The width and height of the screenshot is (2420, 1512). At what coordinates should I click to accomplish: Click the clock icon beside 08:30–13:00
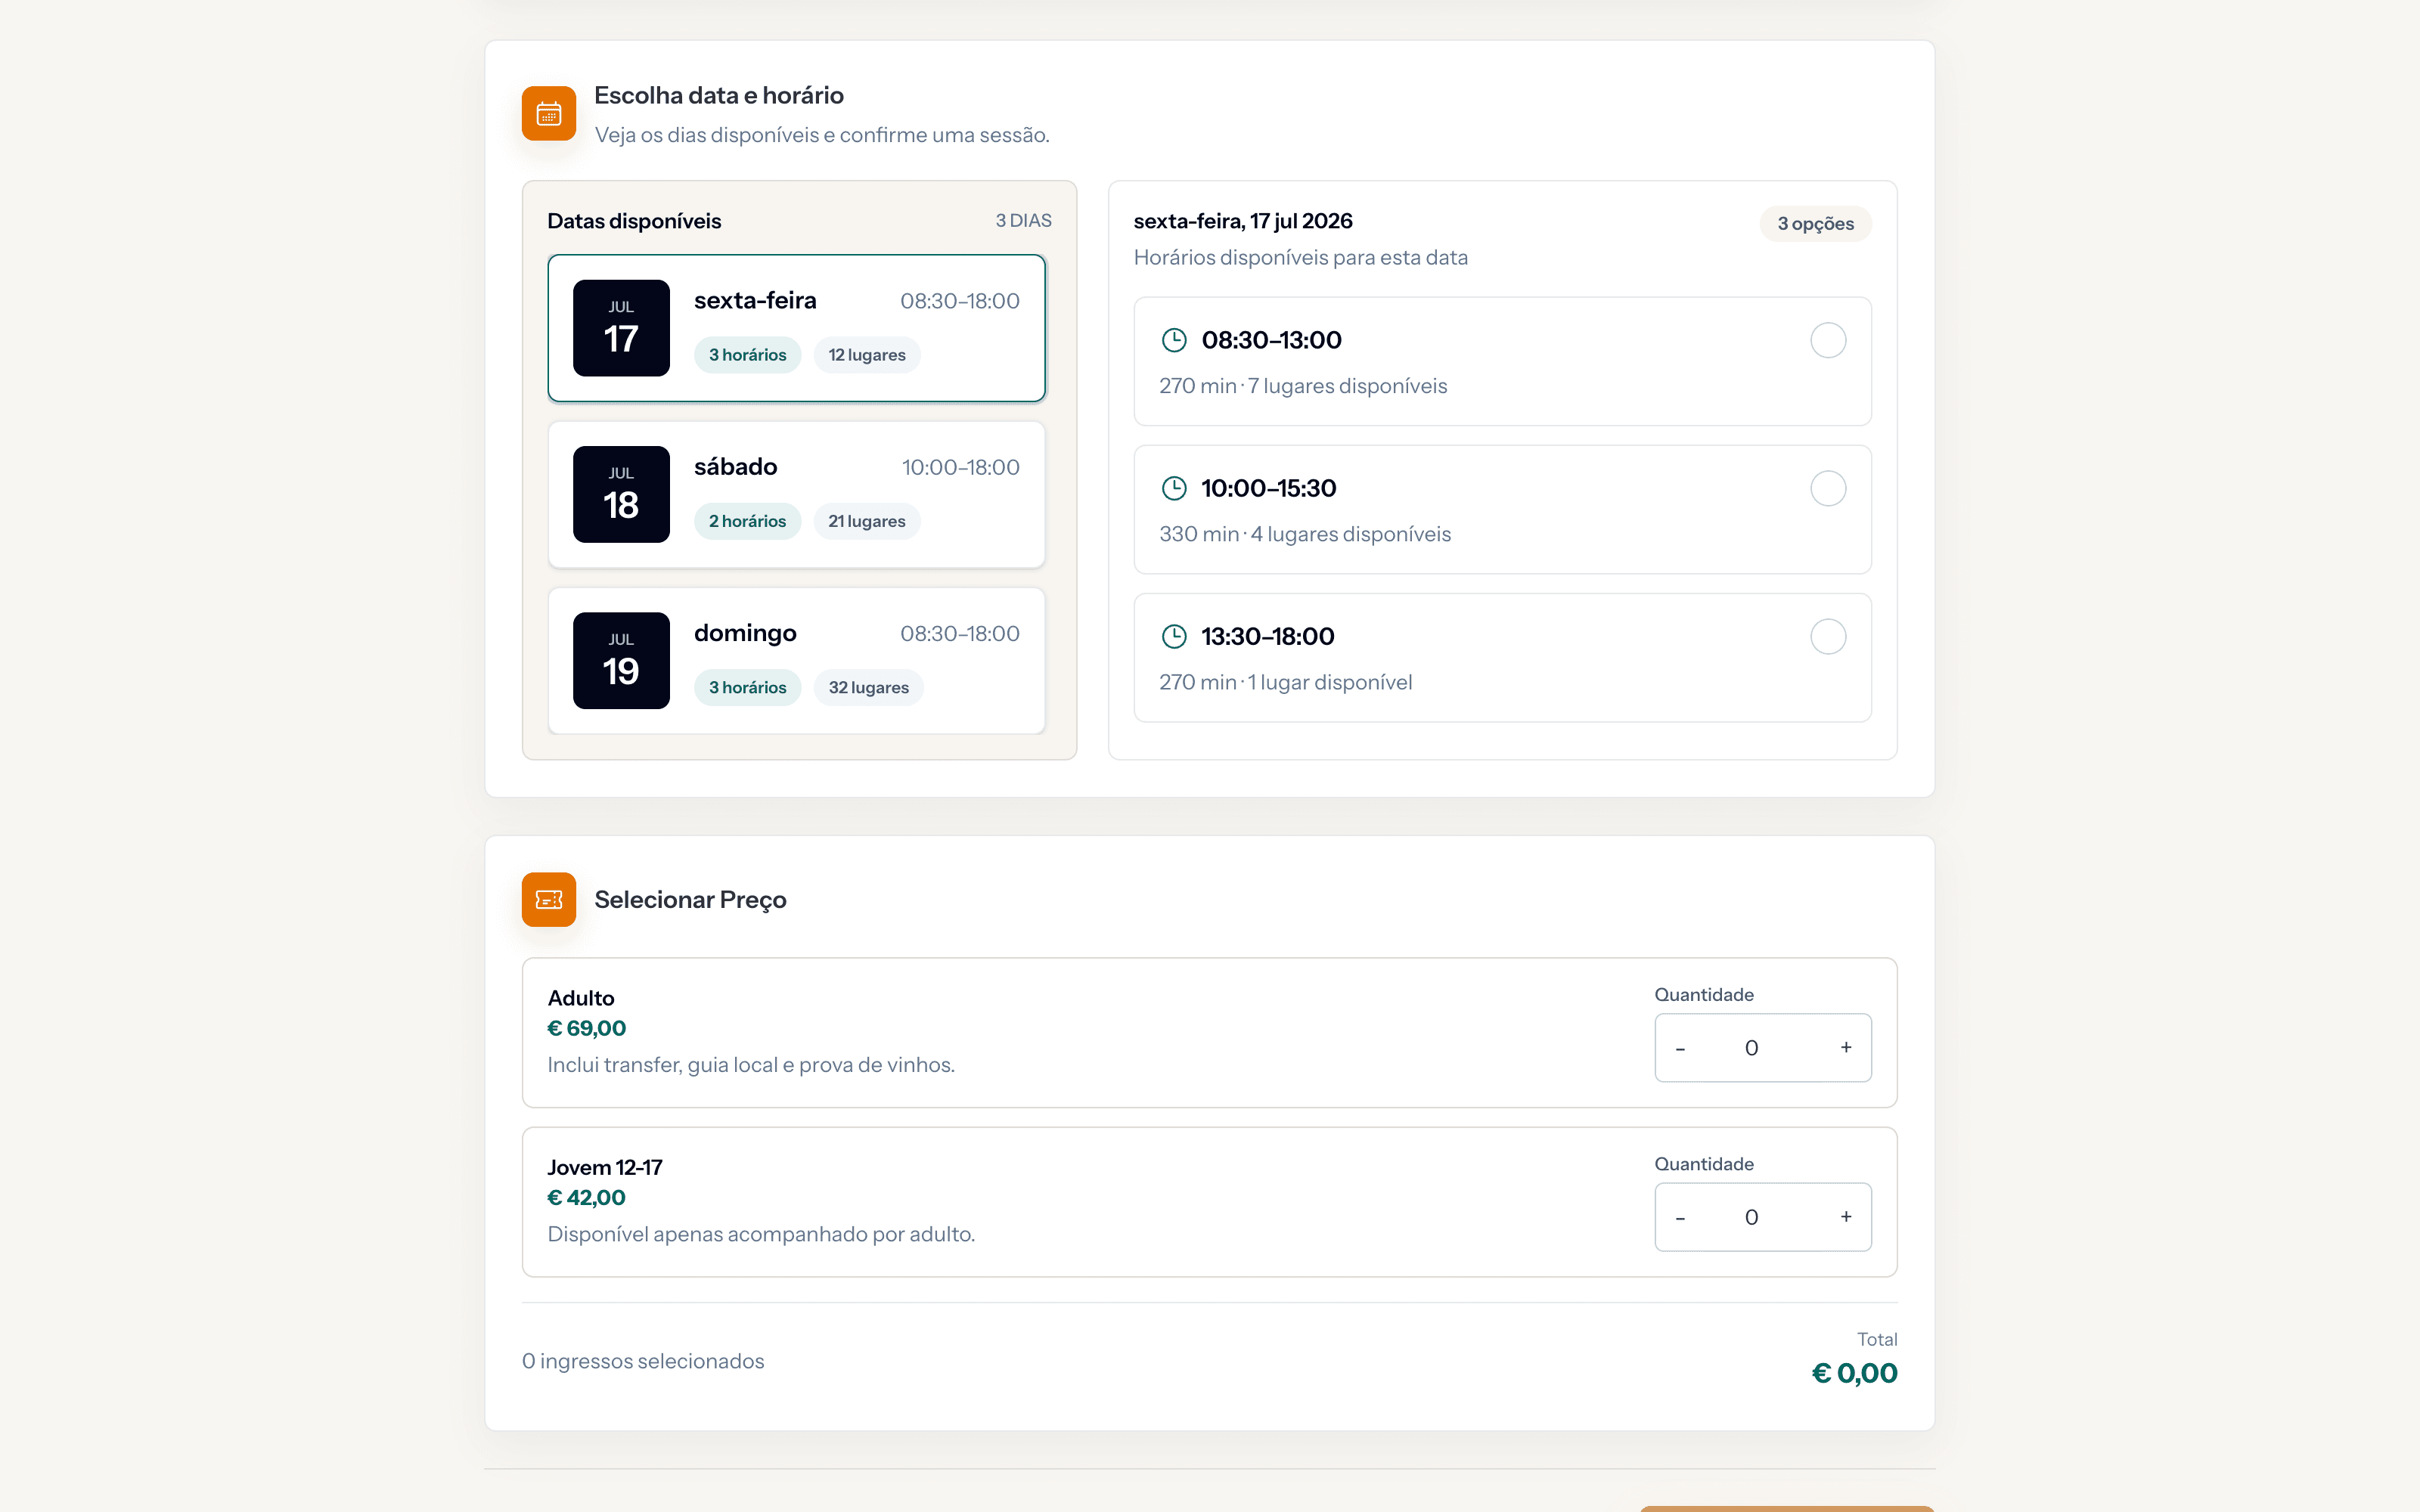pos(1174,340)
